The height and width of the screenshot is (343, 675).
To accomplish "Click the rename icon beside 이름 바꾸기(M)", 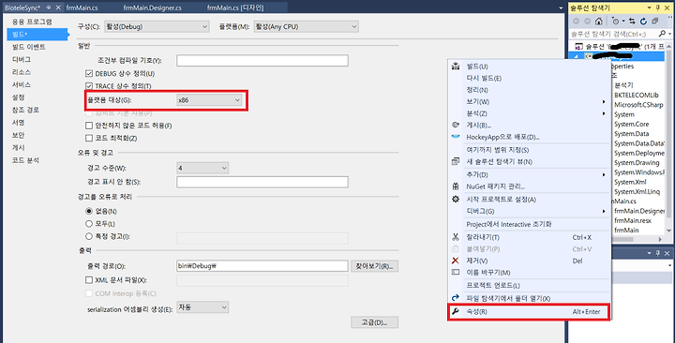I will coord(456,272).
